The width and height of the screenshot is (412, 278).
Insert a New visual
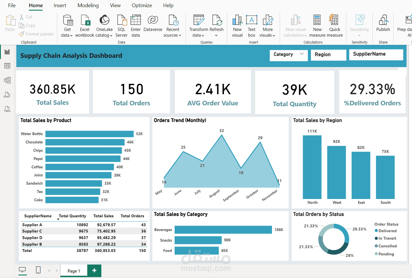click(x=237, y=26)
